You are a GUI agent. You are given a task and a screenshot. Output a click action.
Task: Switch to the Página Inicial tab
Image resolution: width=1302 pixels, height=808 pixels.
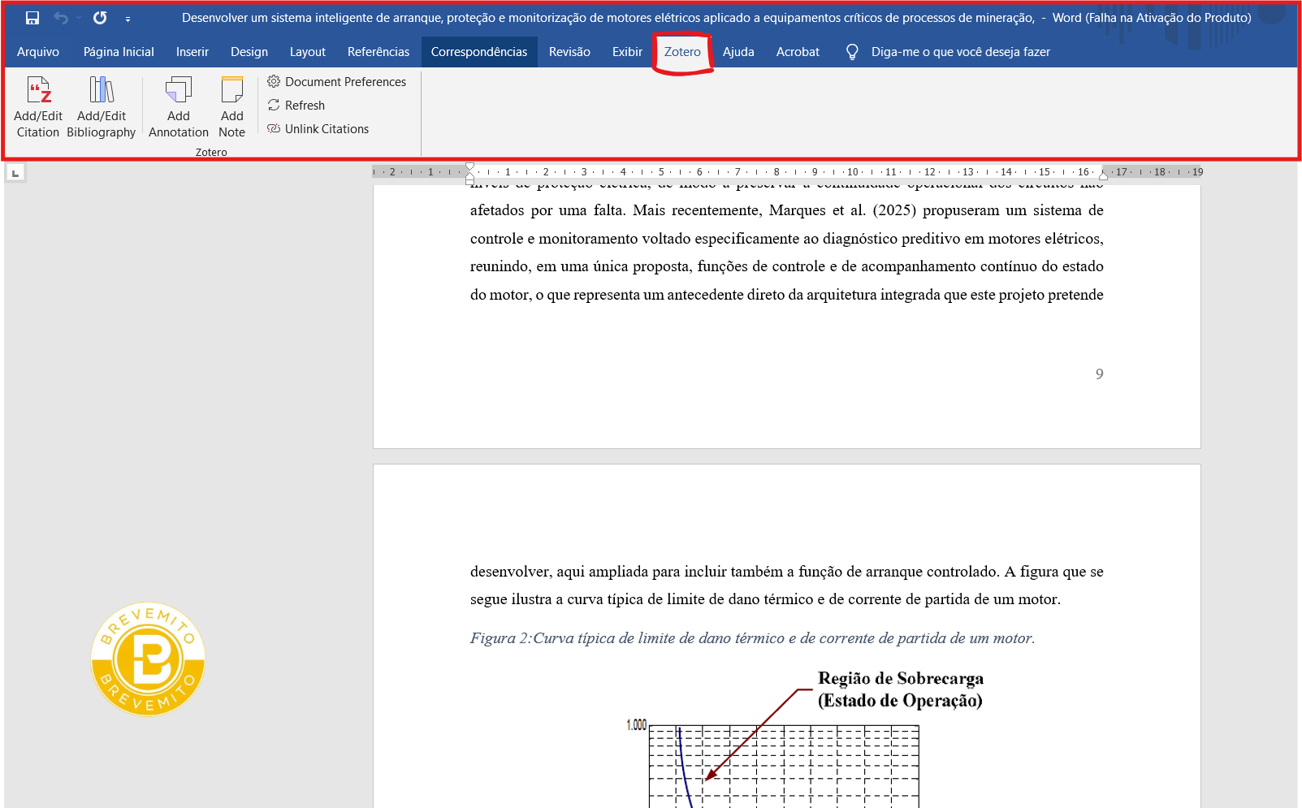point(119,52)
